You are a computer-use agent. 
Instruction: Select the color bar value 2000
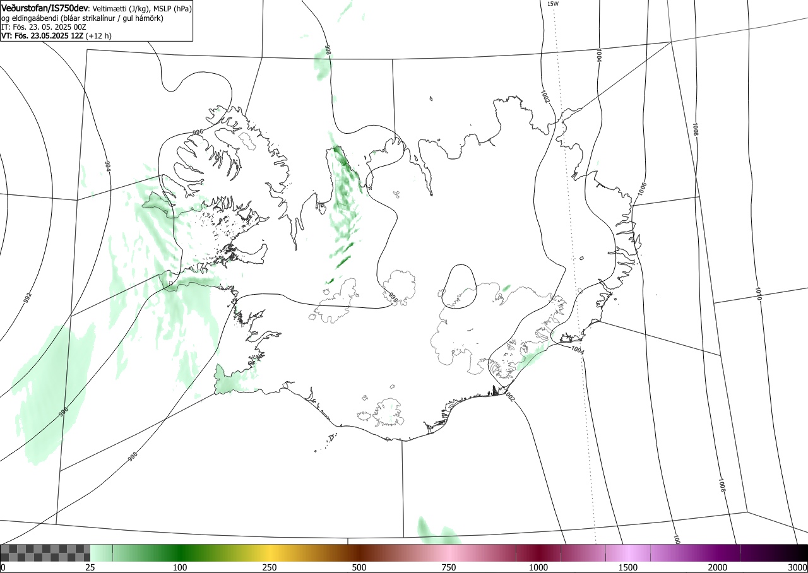point(718,568)
